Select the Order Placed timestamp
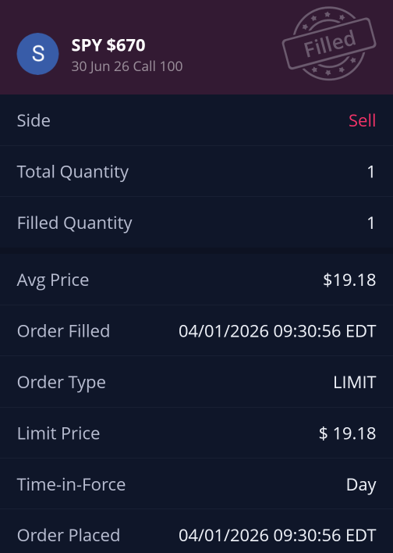This screenshot has height=553, width=393. click(277, 535)
